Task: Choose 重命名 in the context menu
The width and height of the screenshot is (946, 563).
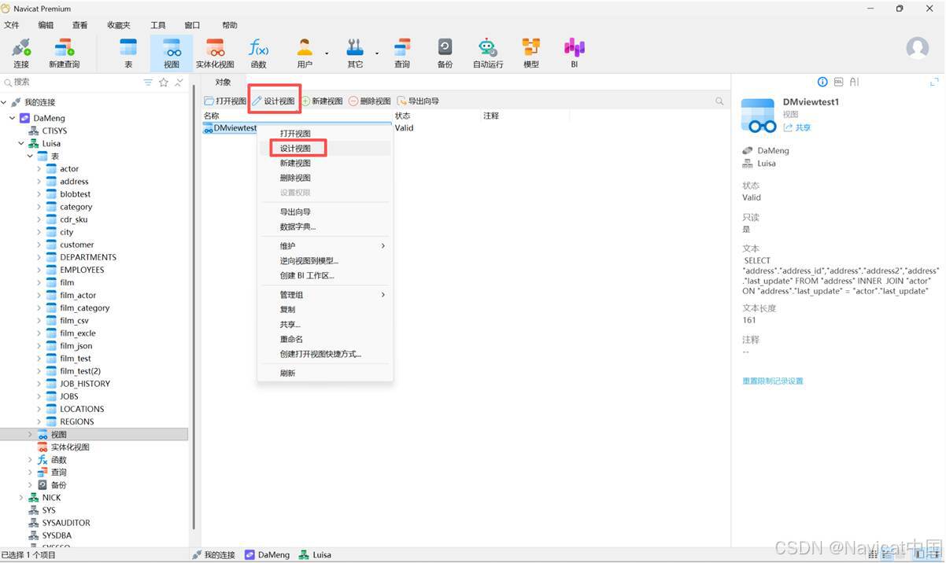Action: coord(325,340)
